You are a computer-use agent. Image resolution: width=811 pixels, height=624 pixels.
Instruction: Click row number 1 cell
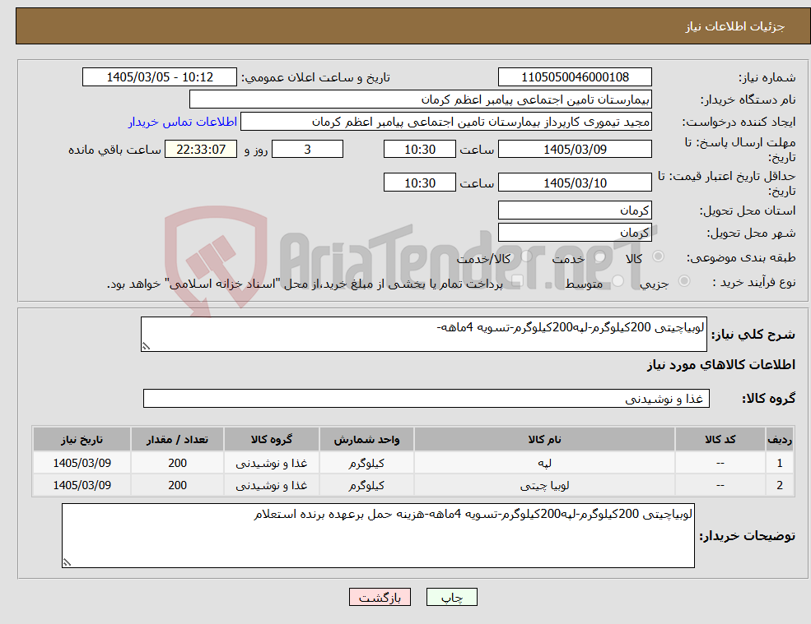780,463
